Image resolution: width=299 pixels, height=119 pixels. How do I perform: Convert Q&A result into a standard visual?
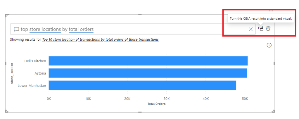[261, 28]
